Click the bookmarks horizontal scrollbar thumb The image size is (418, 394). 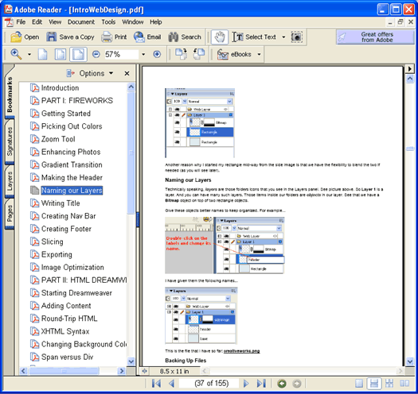point(64,371)
